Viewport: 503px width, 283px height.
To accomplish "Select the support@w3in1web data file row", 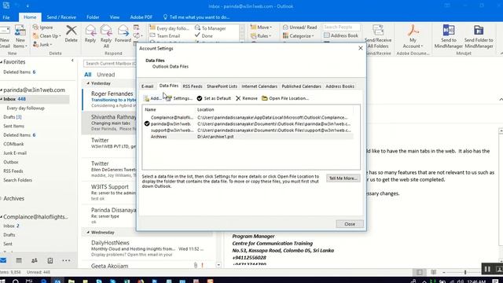I will (248, 130).
